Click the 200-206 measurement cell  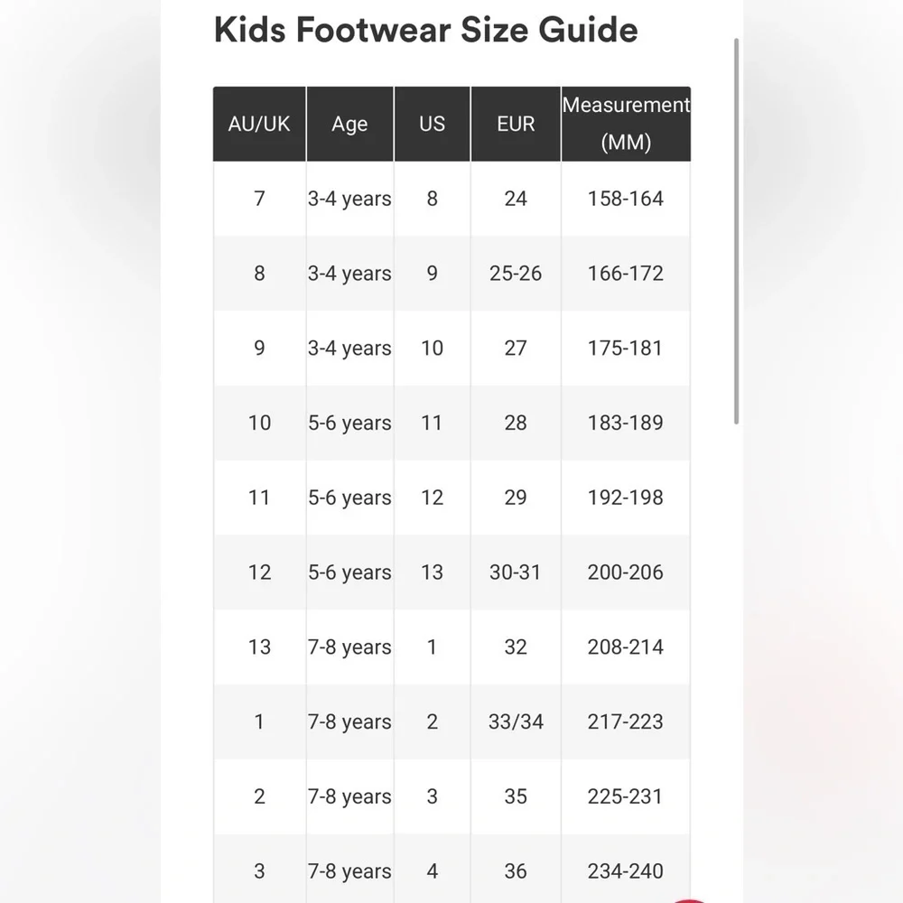tap(626, 573)
